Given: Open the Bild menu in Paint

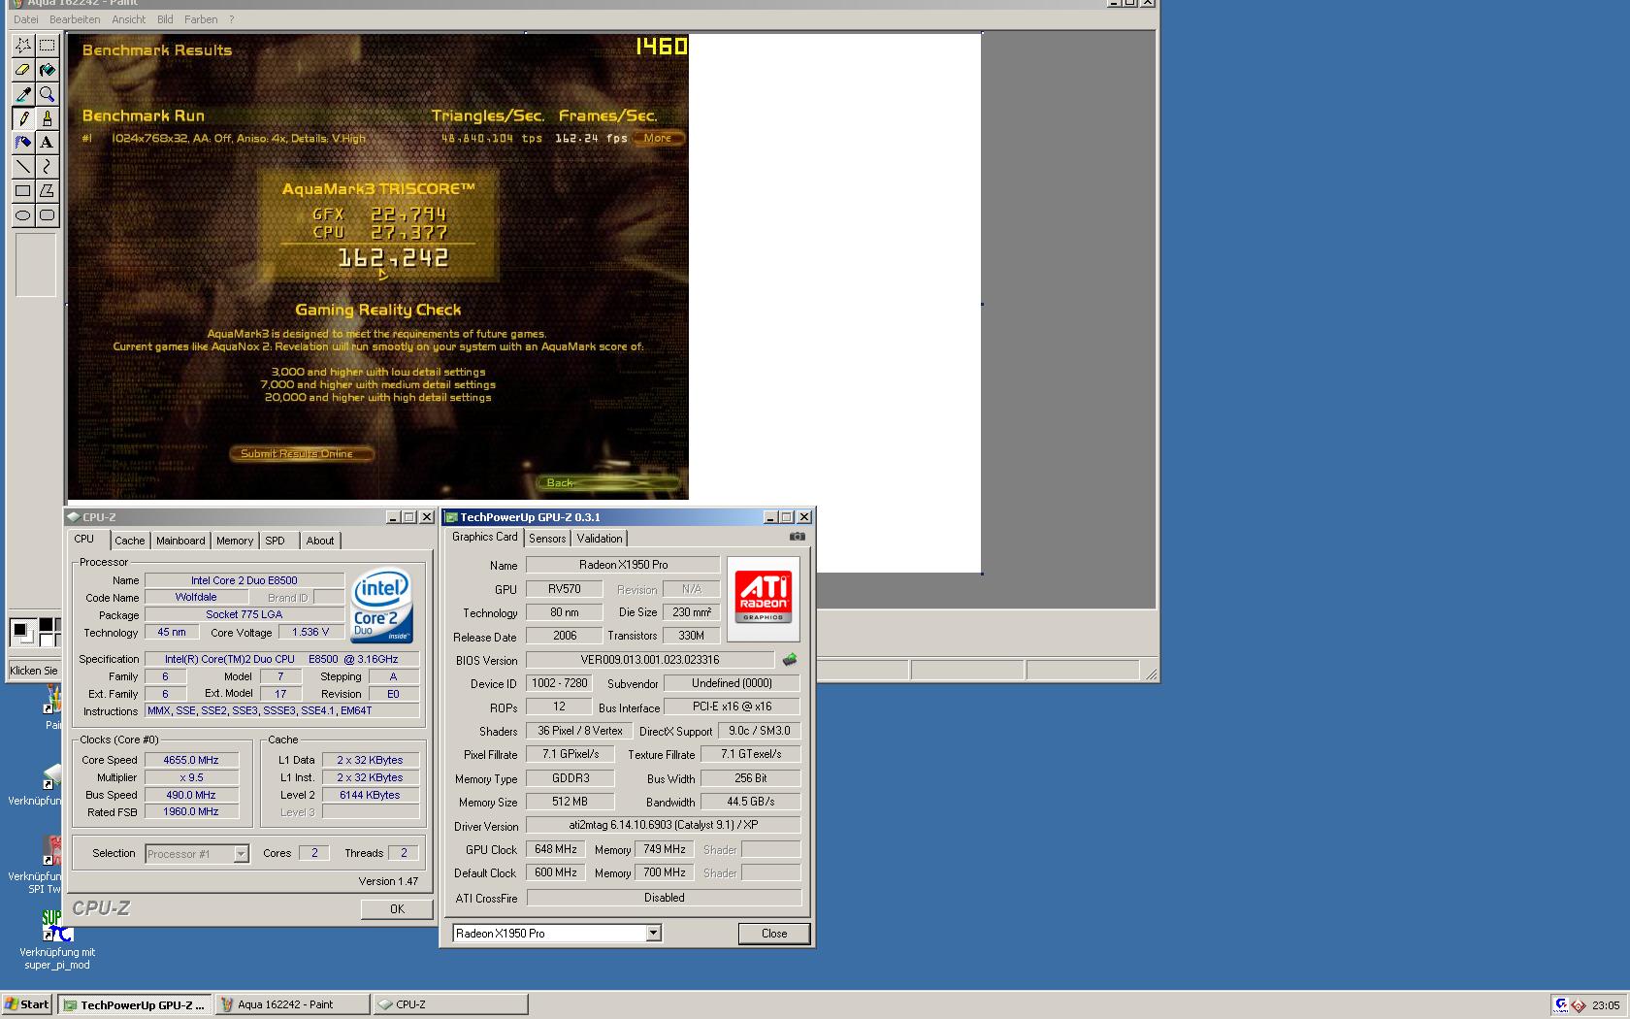Looking at the screenshot, I should pyautogui.click(x=165, y=19).
